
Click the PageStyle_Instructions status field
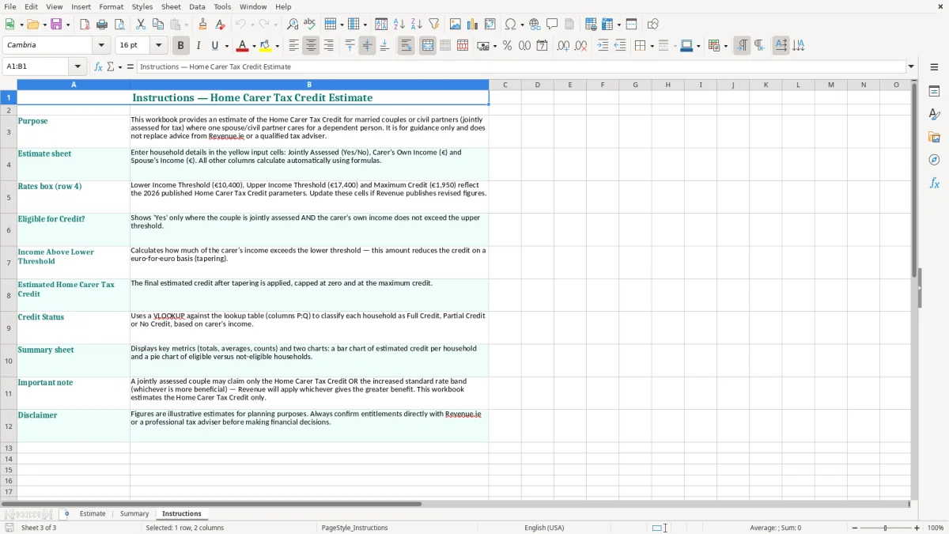pyautogui.click(x=355, y=528)
